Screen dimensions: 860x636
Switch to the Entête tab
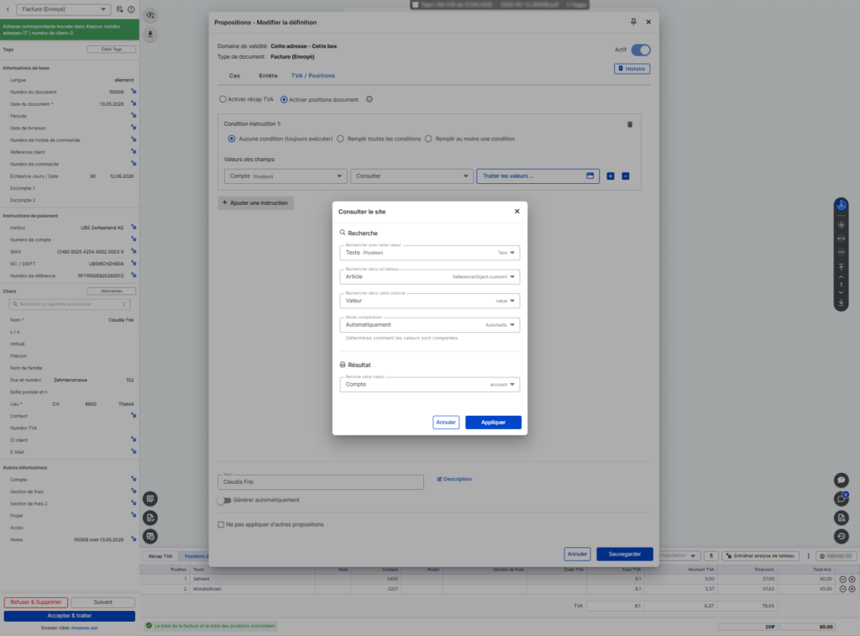coord(268,76)
